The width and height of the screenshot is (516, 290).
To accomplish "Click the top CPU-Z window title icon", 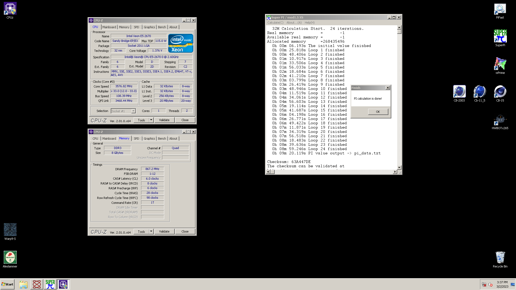I will tap(91, 20).
